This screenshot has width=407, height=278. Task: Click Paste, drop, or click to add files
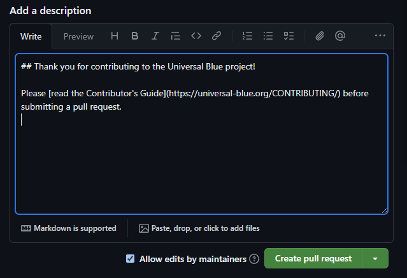199,228
